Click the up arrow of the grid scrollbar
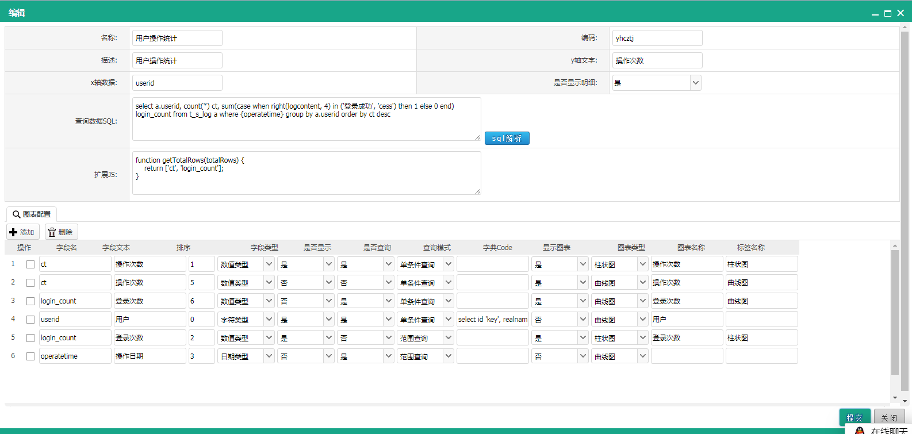The image size is (912, 434). click(x=895, y=246)
